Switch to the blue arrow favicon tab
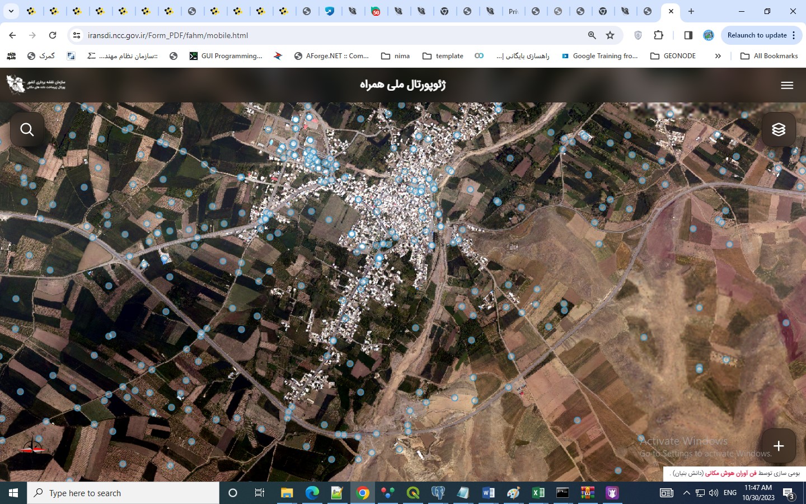Viewport: 806px width, 504px height. pyautogui.click(x=330, y=11)
